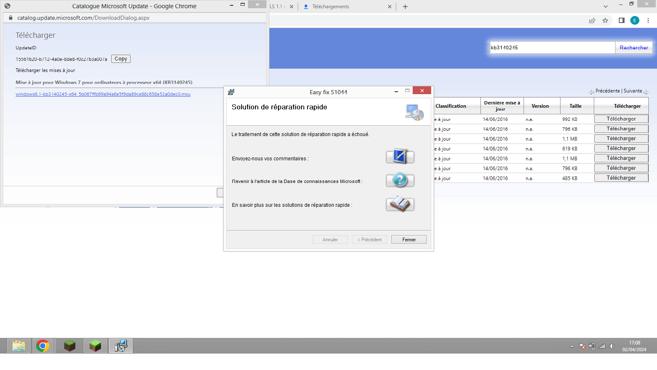
Task: Click the padlock site info icon in download dialog
Action: (x=11, y=18)
